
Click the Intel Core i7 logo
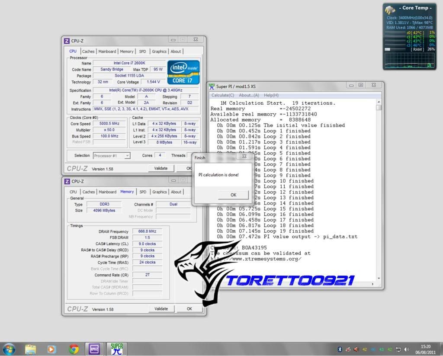(x=183, y=72)
